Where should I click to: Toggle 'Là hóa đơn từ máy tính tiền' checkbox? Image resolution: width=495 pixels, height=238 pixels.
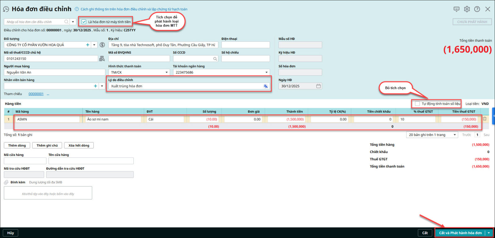84,22
